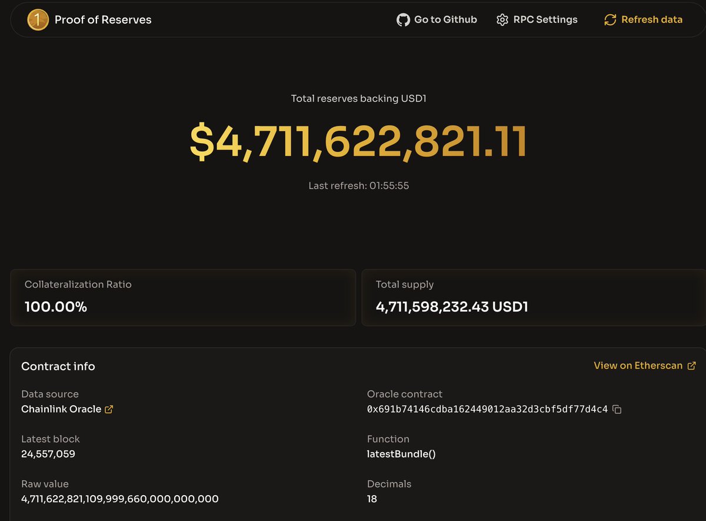The image size is (706, 521).
Task: Click the RPC Settings gear icon
Action: (x=502, y=20)
